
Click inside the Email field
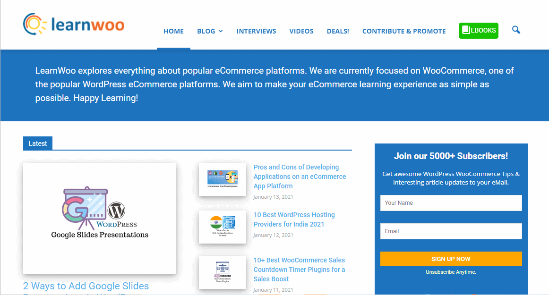tap(451, 231)
